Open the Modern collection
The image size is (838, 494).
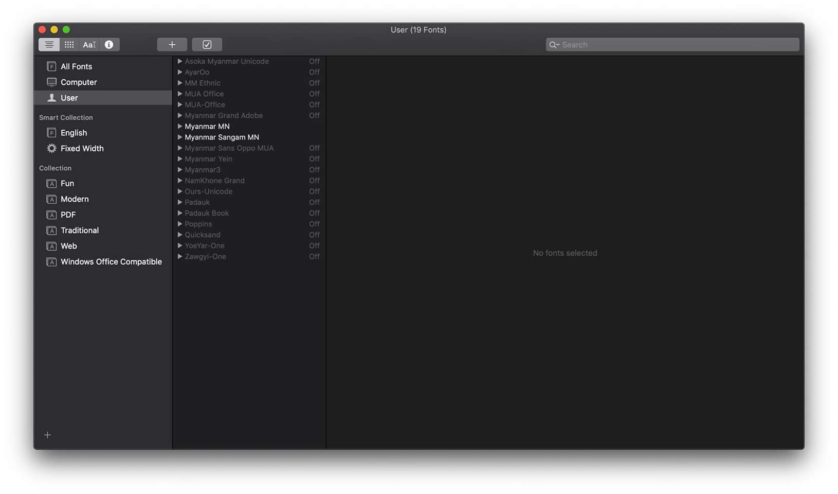(x=103, y=199)
